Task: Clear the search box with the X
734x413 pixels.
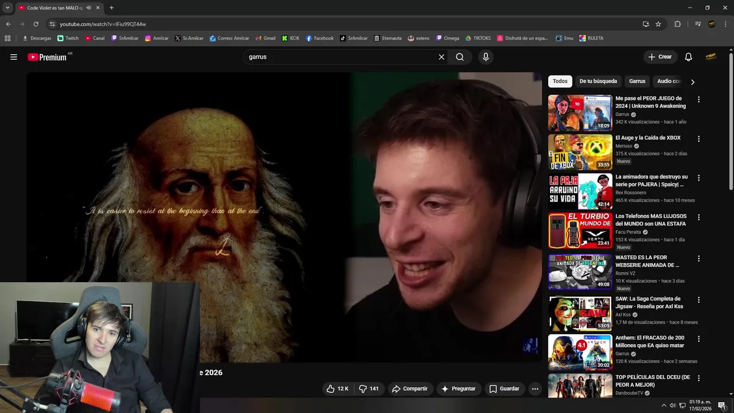Action: click(x=442, y=57)
